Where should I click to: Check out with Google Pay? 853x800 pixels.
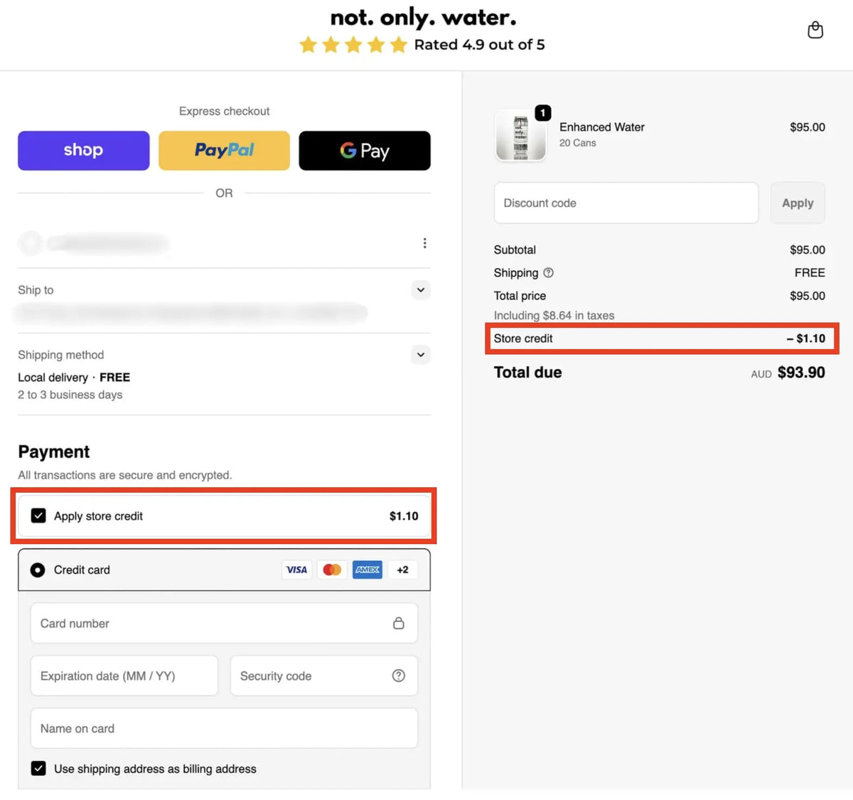pos(365,151)
